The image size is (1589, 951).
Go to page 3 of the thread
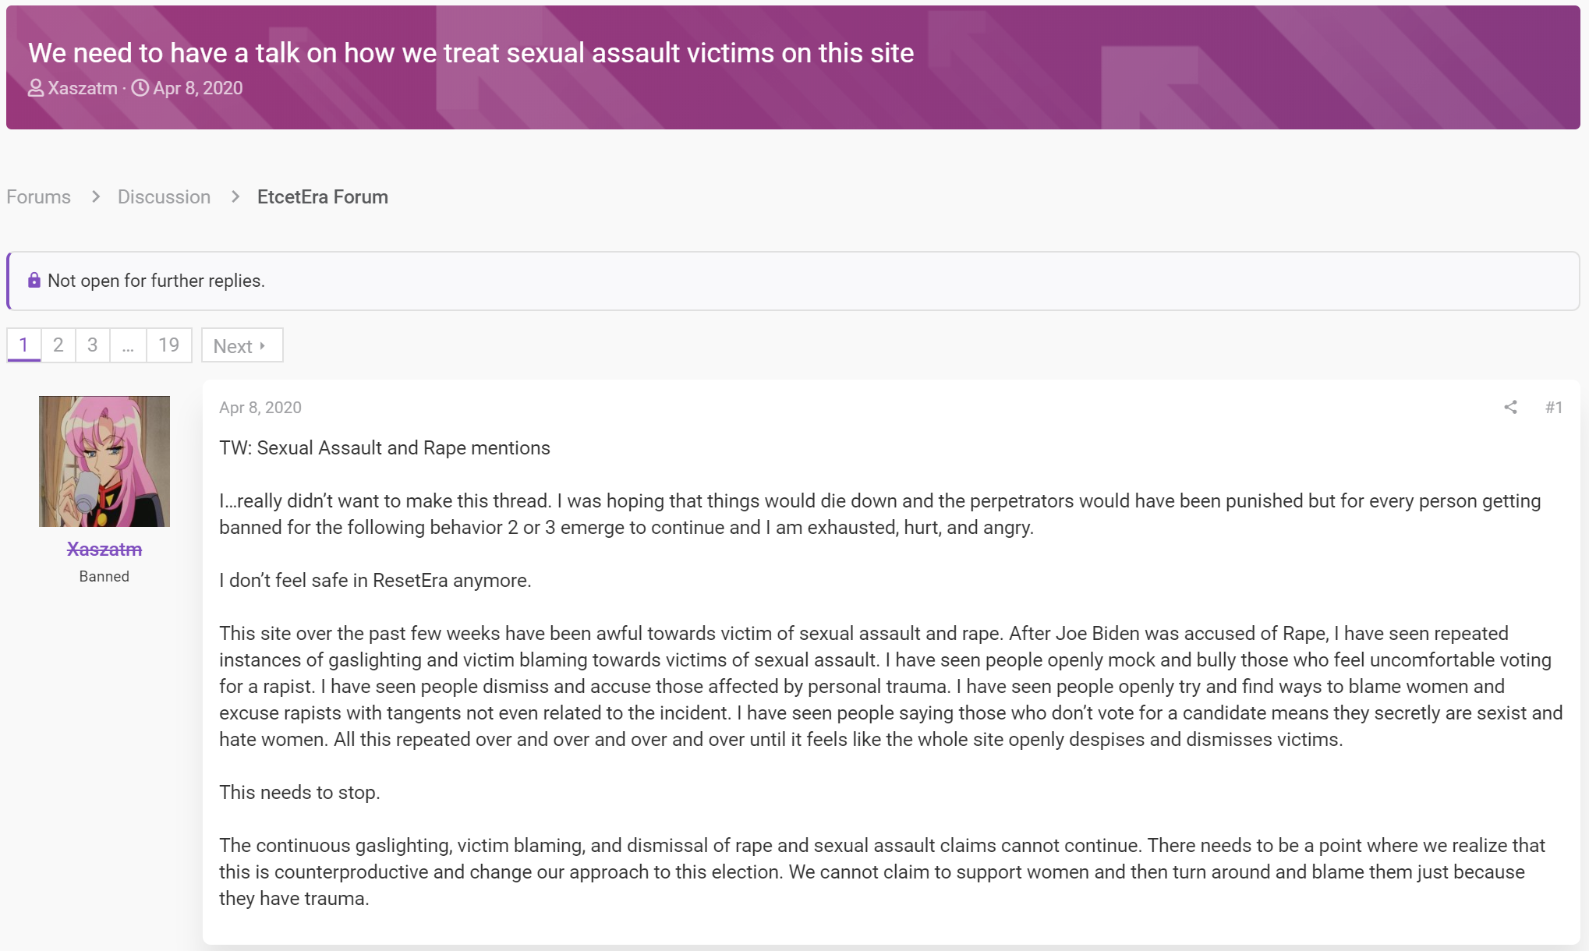point(93,345)
